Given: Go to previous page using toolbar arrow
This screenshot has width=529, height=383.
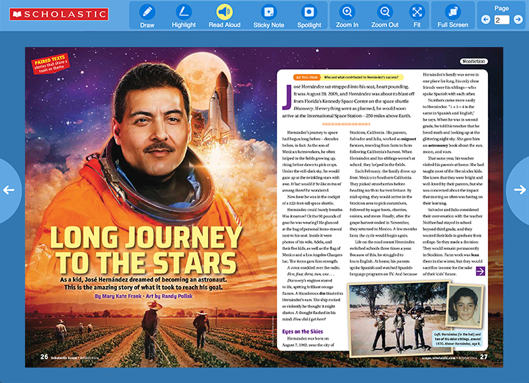Looking at the screenshot, I should coord(485,20).
